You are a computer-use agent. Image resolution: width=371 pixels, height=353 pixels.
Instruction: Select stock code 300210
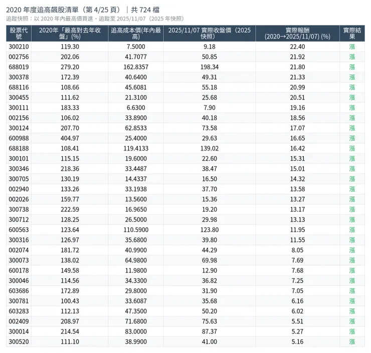19,46
